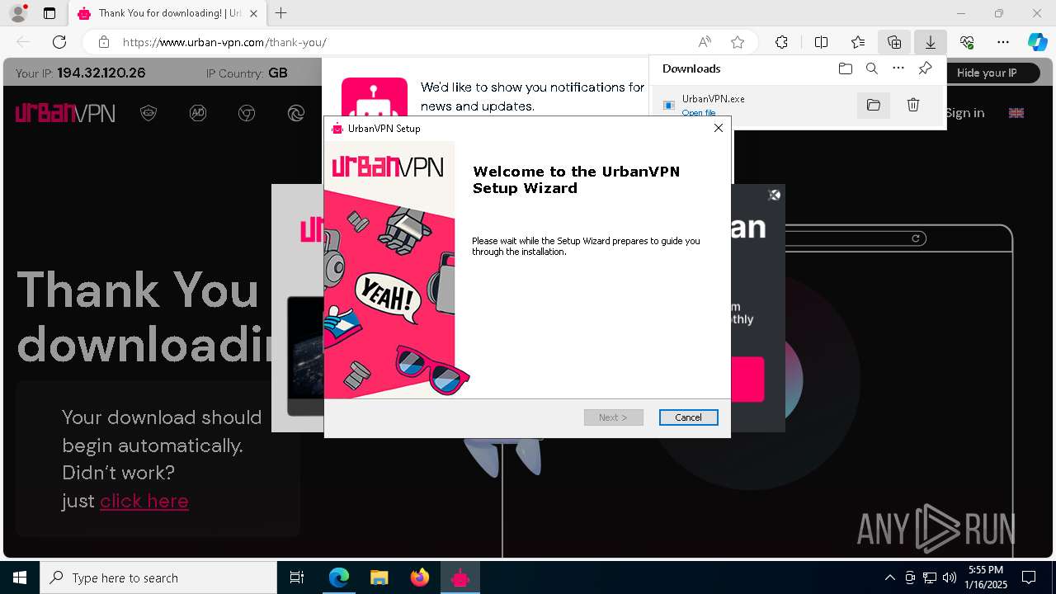Open a new browser tab

(281, 13)
